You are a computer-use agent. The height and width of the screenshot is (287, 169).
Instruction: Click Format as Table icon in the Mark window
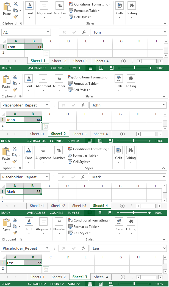[x=70, y=155]
